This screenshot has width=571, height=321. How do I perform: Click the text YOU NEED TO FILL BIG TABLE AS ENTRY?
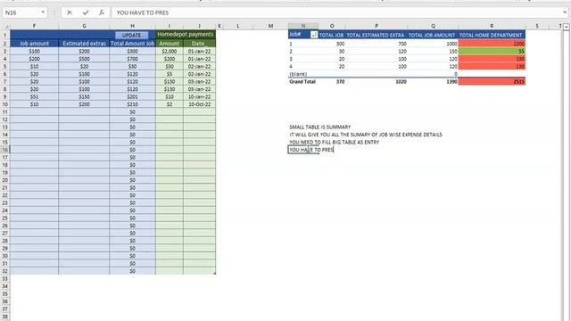click(334, 143)
